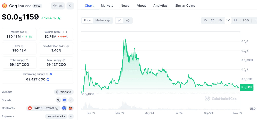Open Circulating supply info tooltip icon
This screenshot has width=257, height=120.
pos(47,74)
